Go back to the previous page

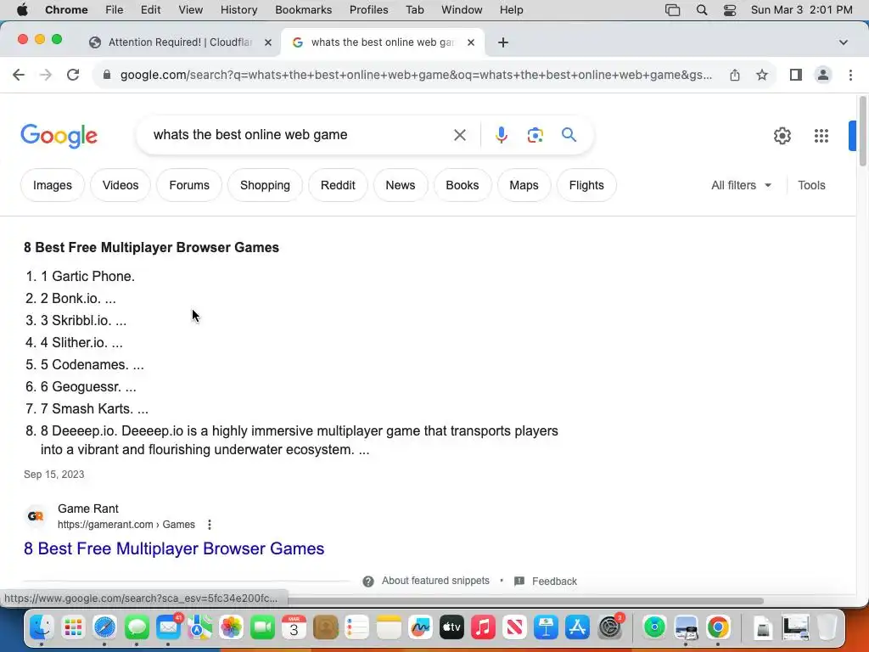point(19,75)
